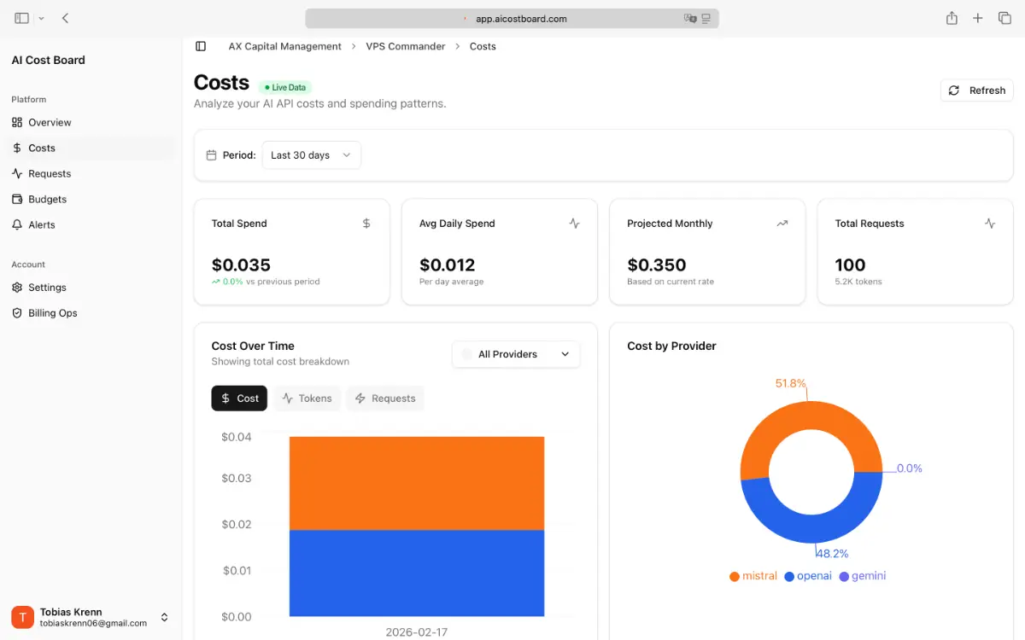Click the blue openai bar segment

click(x=417, y=573)
